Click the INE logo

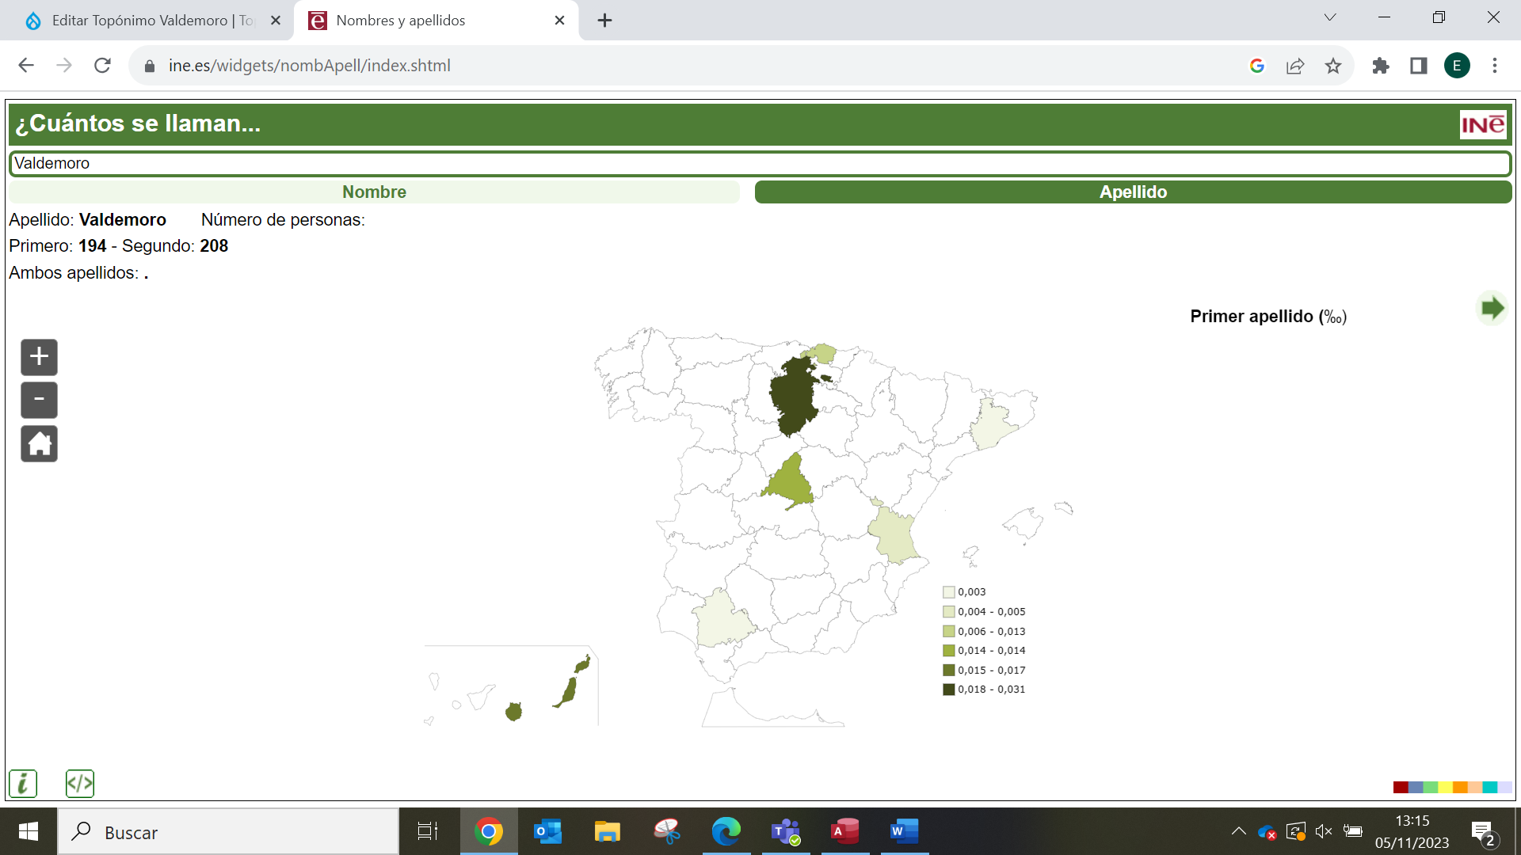tap(1483, 123)
